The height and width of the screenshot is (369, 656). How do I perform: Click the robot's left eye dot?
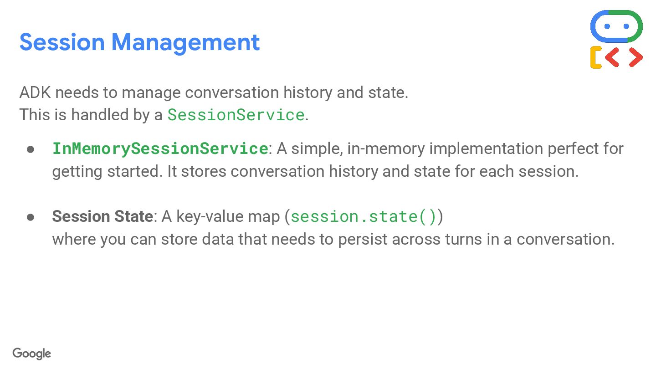607,26
